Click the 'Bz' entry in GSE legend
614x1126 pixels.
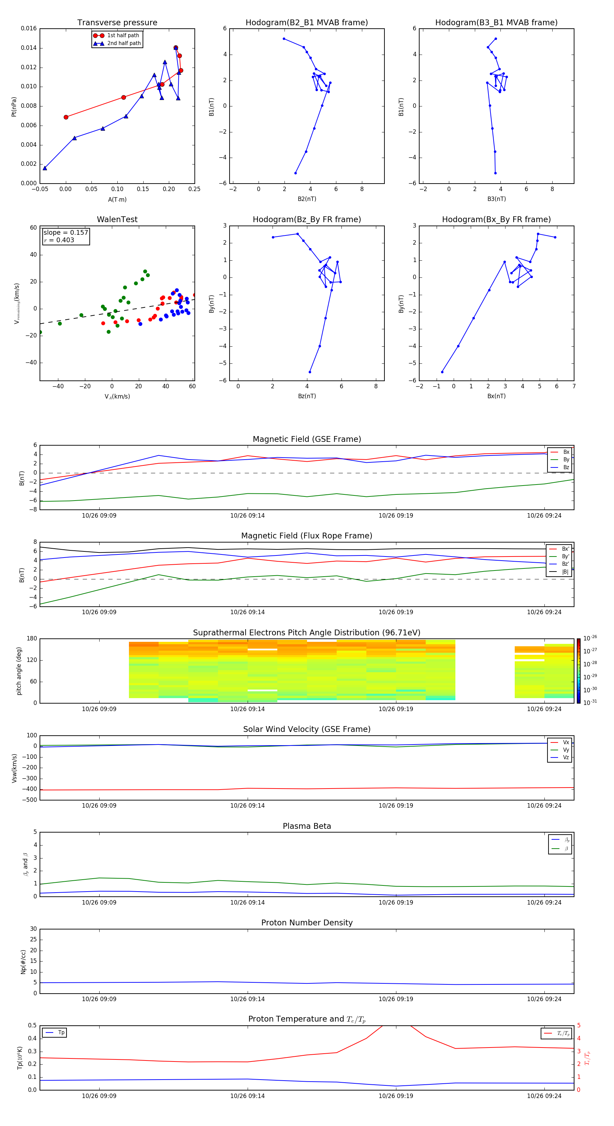(x=560, y=467)
